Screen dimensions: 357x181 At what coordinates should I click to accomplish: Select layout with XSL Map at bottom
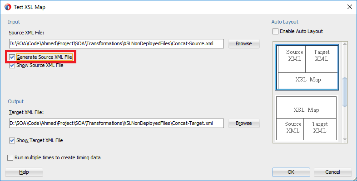coord(307,67)
